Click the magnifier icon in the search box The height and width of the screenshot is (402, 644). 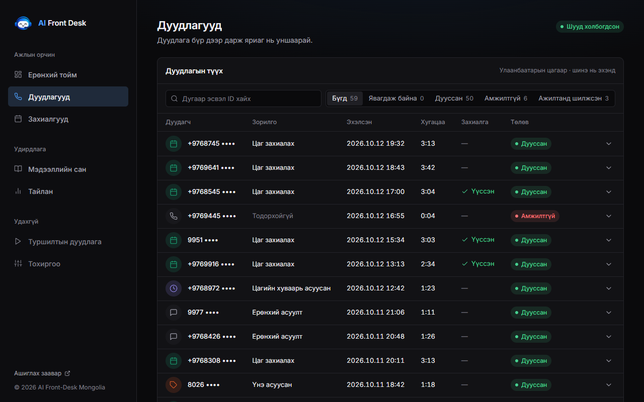[x=175, y=98]
